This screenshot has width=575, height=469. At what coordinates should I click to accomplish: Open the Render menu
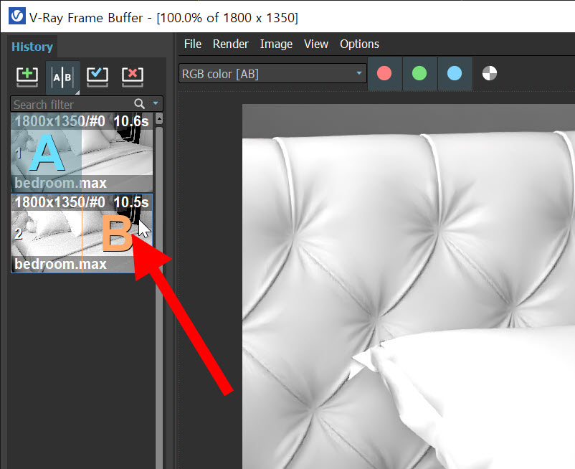coord(230,44)
